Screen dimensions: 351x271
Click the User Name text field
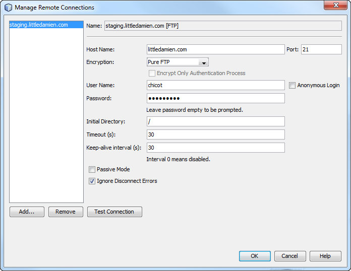point(215,86)
